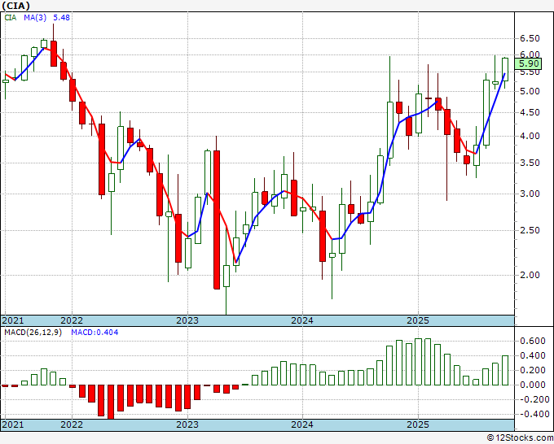Click the 6.50 price axis label
554x444 pixels.
530,38
